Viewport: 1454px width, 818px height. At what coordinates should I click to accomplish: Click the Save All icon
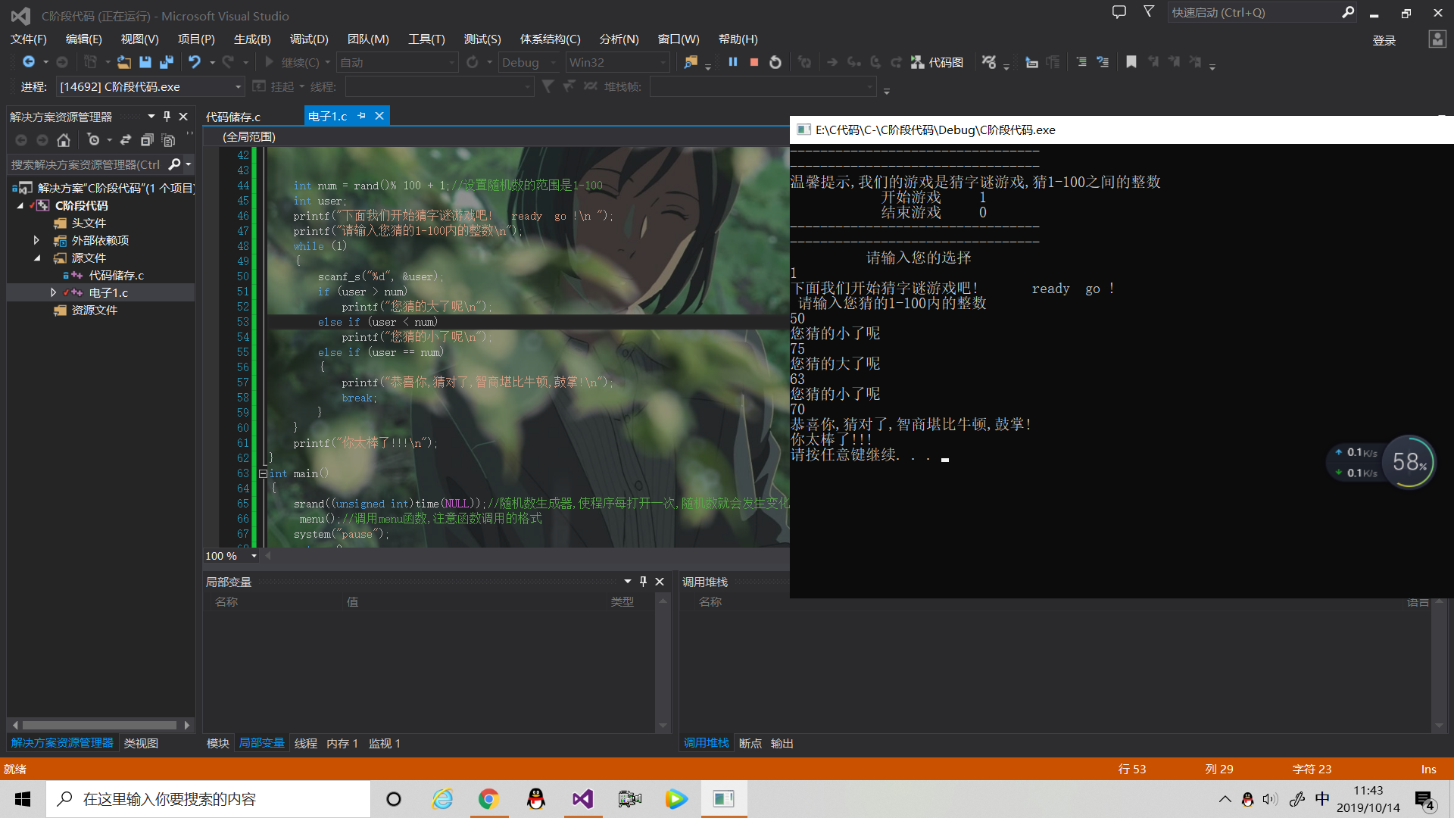click(167, 62)
